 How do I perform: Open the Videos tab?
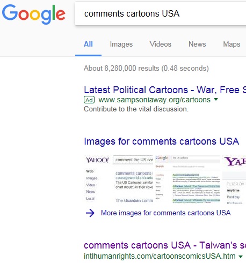click(x=161, y=44)
